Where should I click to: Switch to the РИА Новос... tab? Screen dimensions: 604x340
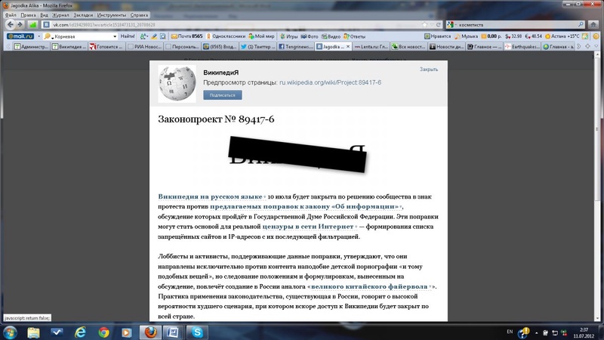[x=144, y=47]
